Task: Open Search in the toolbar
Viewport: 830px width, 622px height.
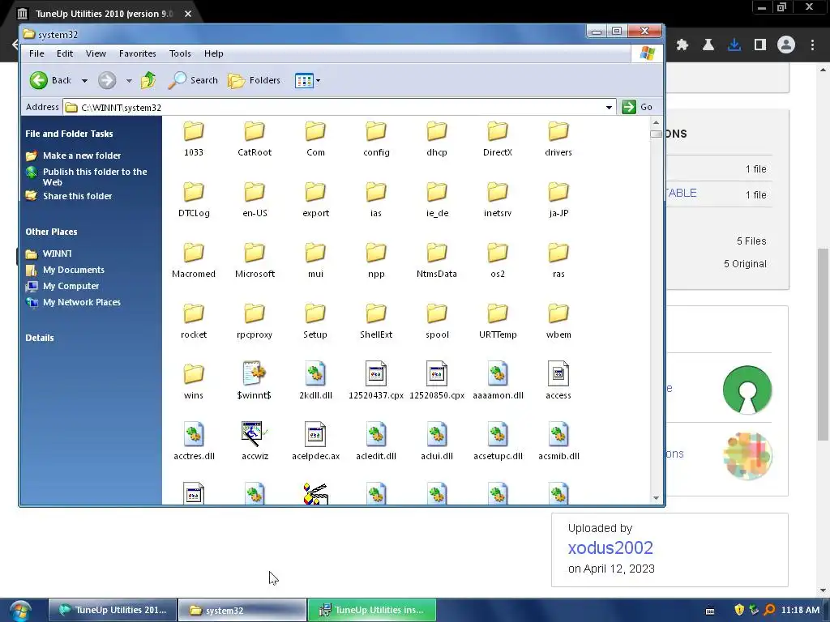Action: [x=193, y=80]
